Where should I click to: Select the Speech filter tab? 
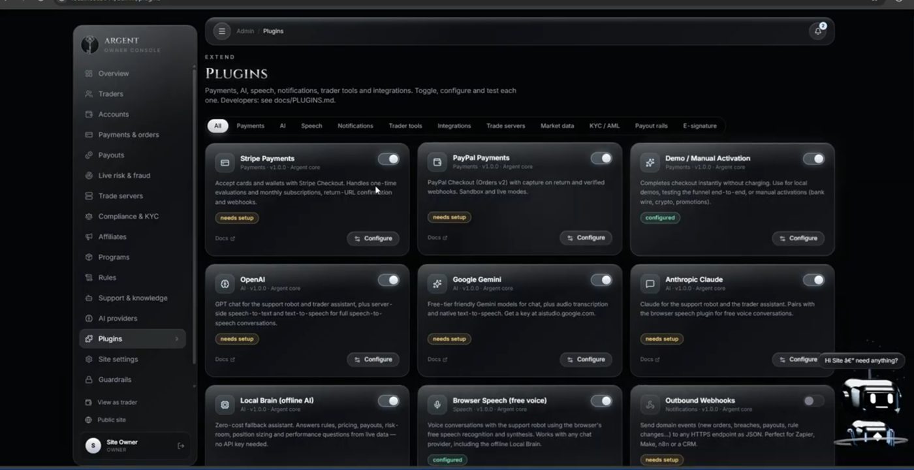311,126
